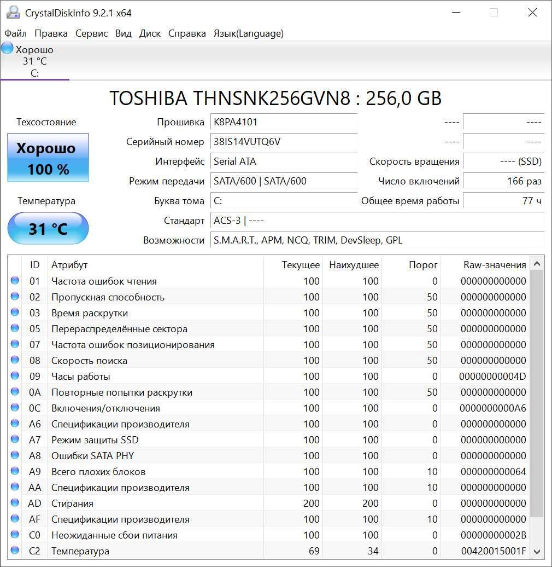Click raw value 00420015001F for Температура
The width and height of the screenshot is (552, 567).
tap(494, 551)
